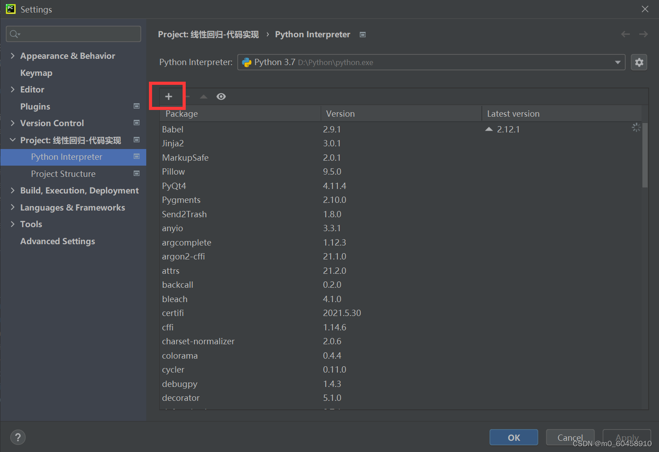Screen dimensions: 659x452
Task: Open Keymap settings page
Action: pyautogui.click(x=36, y=73)
